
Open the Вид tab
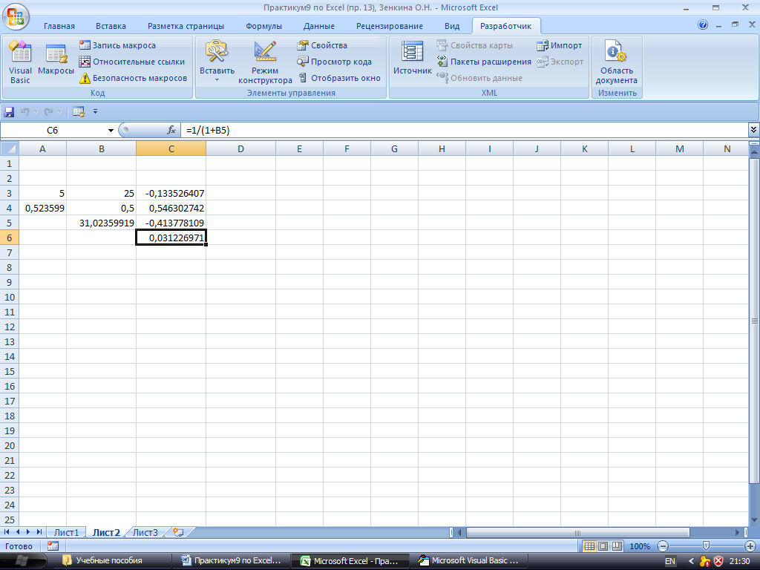point(452,26)
